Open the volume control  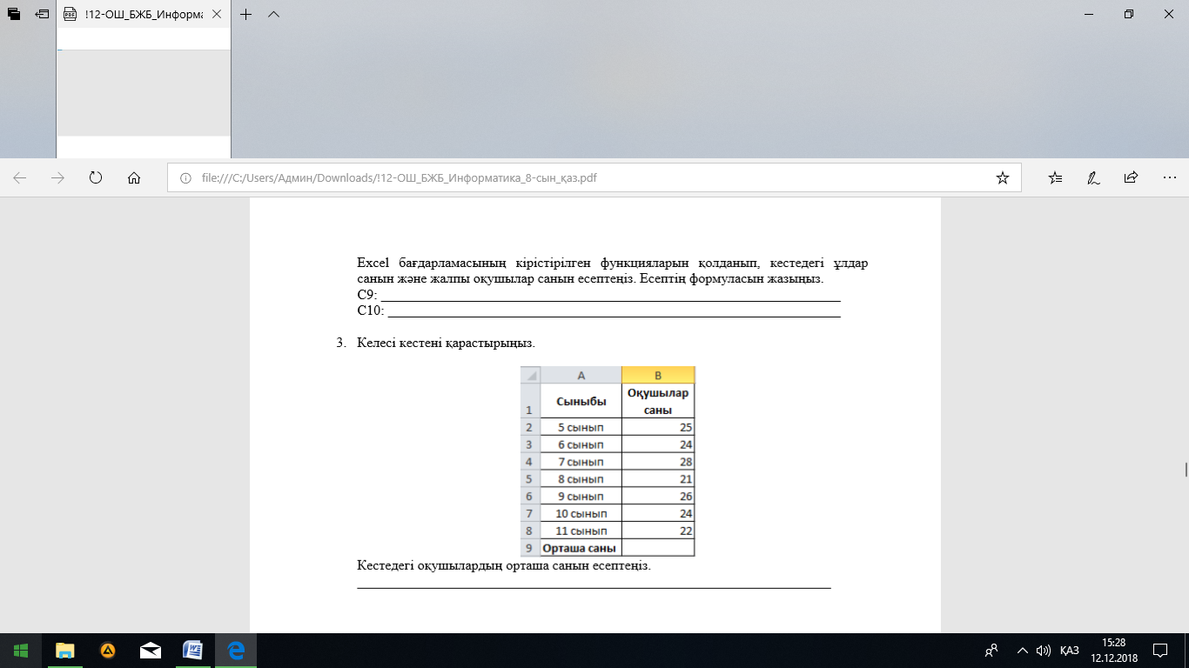(1044, 651)
